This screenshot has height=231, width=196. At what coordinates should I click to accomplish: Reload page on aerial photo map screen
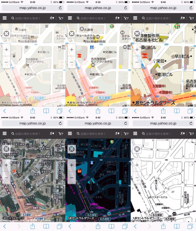60,123
